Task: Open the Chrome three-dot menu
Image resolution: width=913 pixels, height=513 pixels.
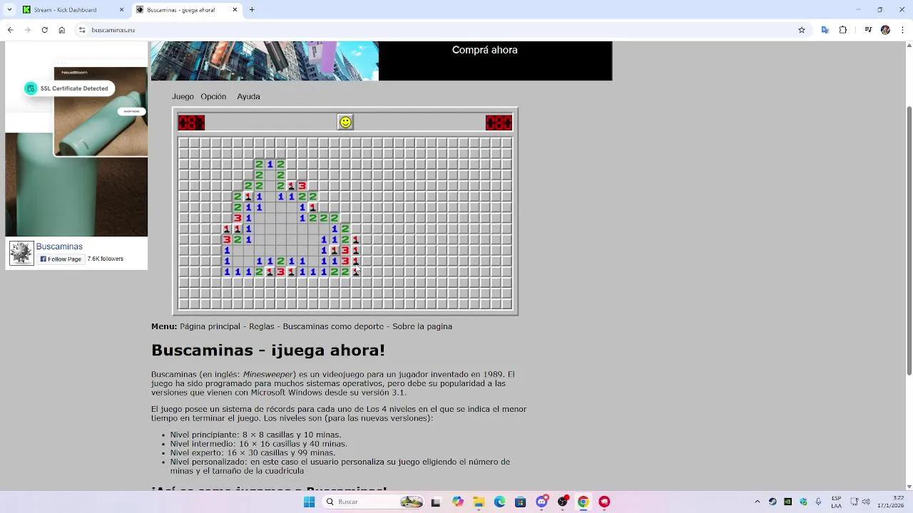Action: (902, 30)
